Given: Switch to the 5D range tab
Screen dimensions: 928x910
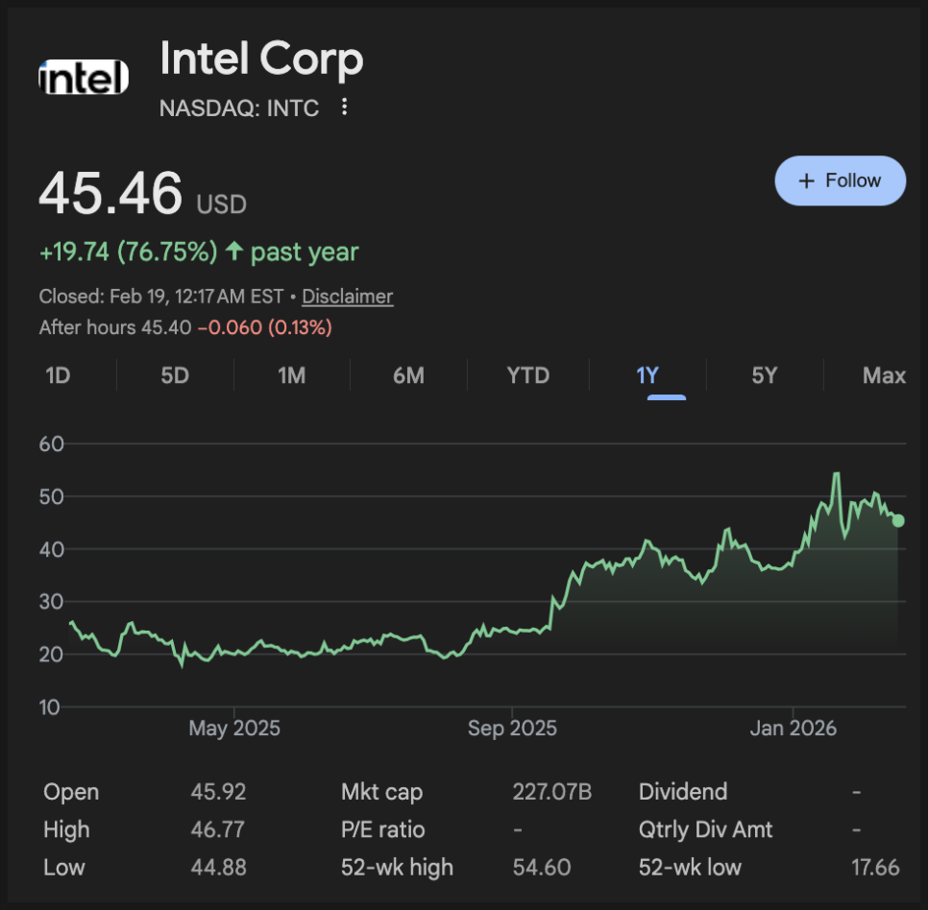Looking at the screenshot, I should click(175, 375).
